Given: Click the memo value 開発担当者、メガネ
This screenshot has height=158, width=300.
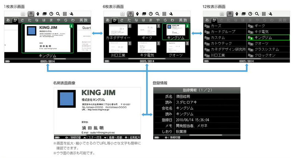Looking at the screenshot, I should pyautogui.click(x=191, y=126).
